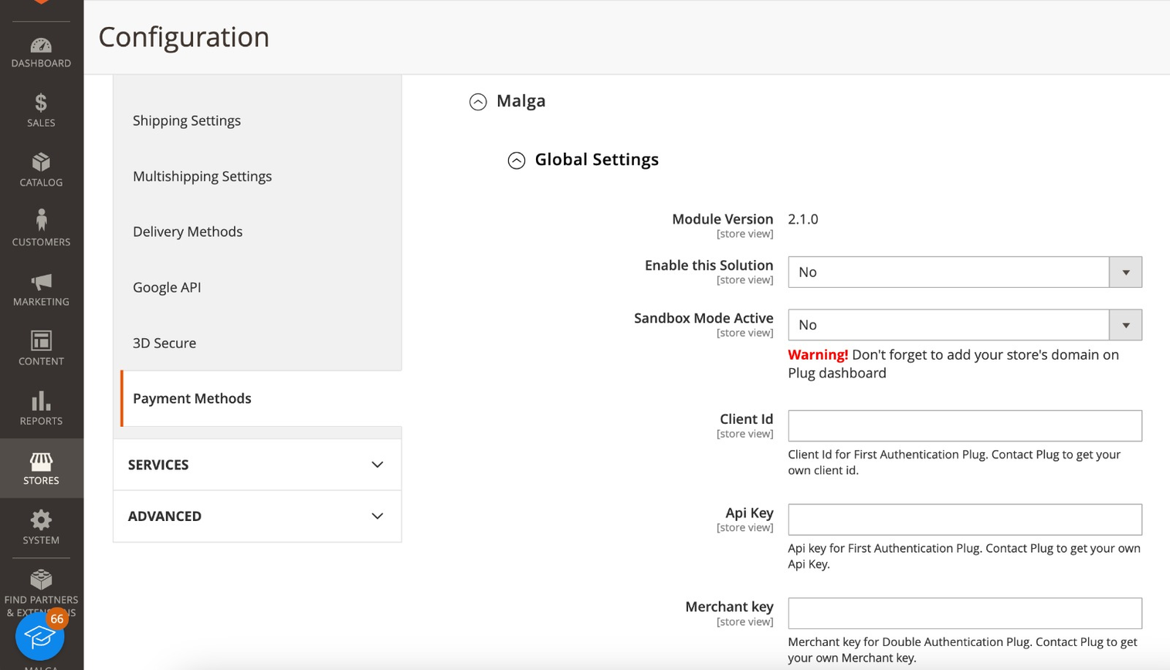Expand the Advanced section
The width and height of the screenshot is (1170, 670).
[257, 516]
